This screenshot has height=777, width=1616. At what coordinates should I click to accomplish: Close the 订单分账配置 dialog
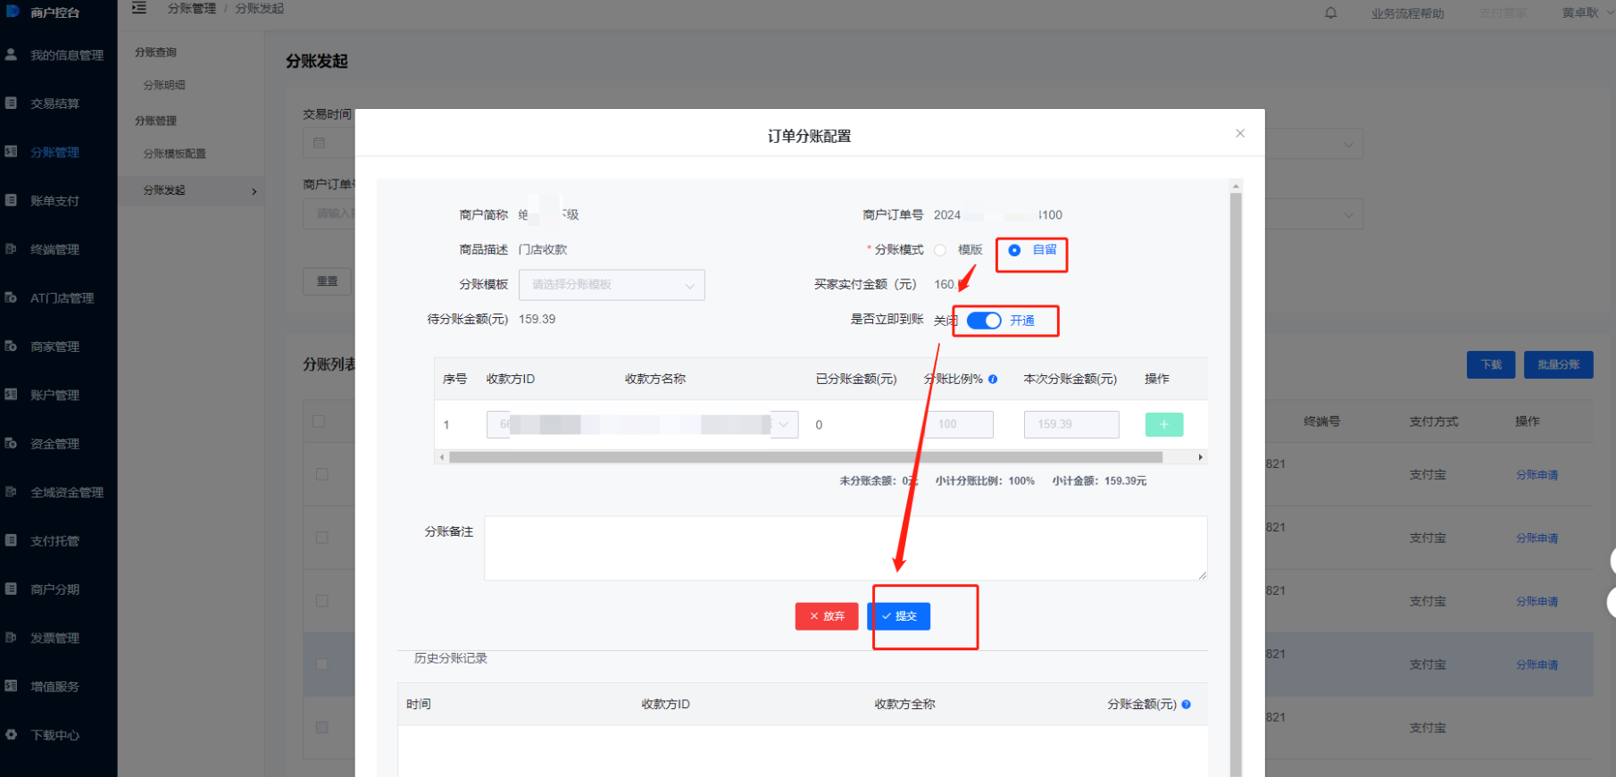1239,133
